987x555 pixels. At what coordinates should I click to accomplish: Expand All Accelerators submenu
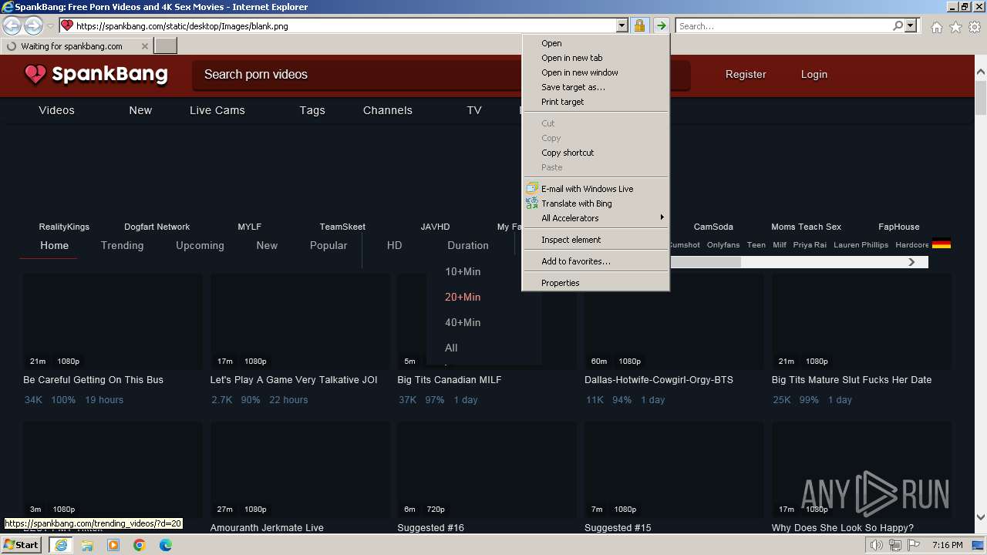[x=596, y=218]
